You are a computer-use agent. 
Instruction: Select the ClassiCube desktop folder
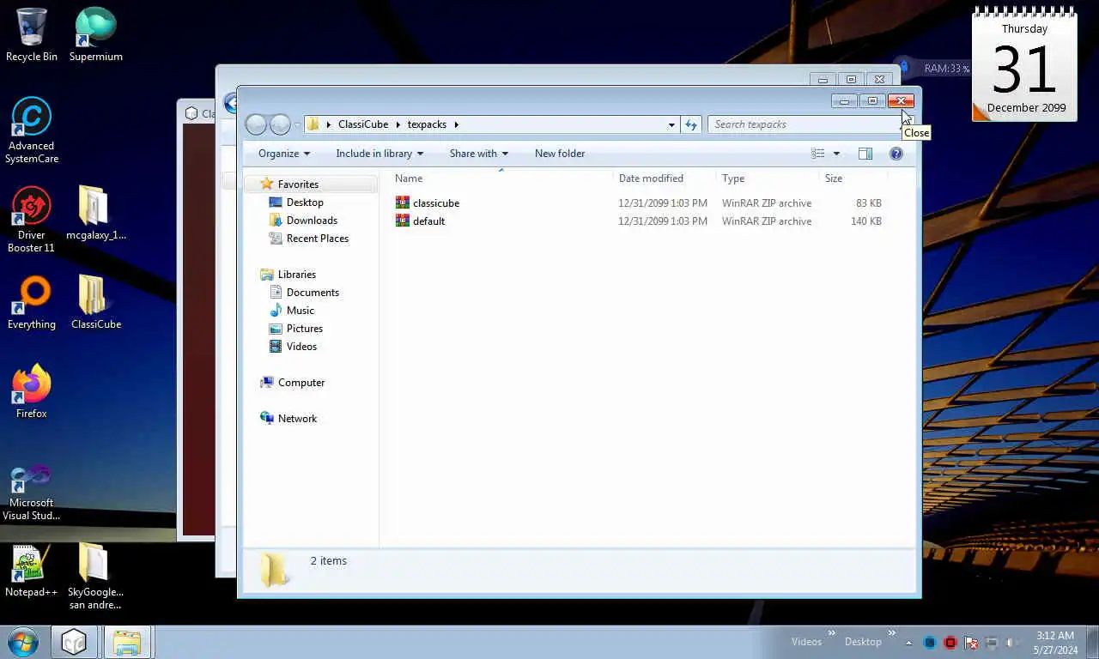click(96, 302)
